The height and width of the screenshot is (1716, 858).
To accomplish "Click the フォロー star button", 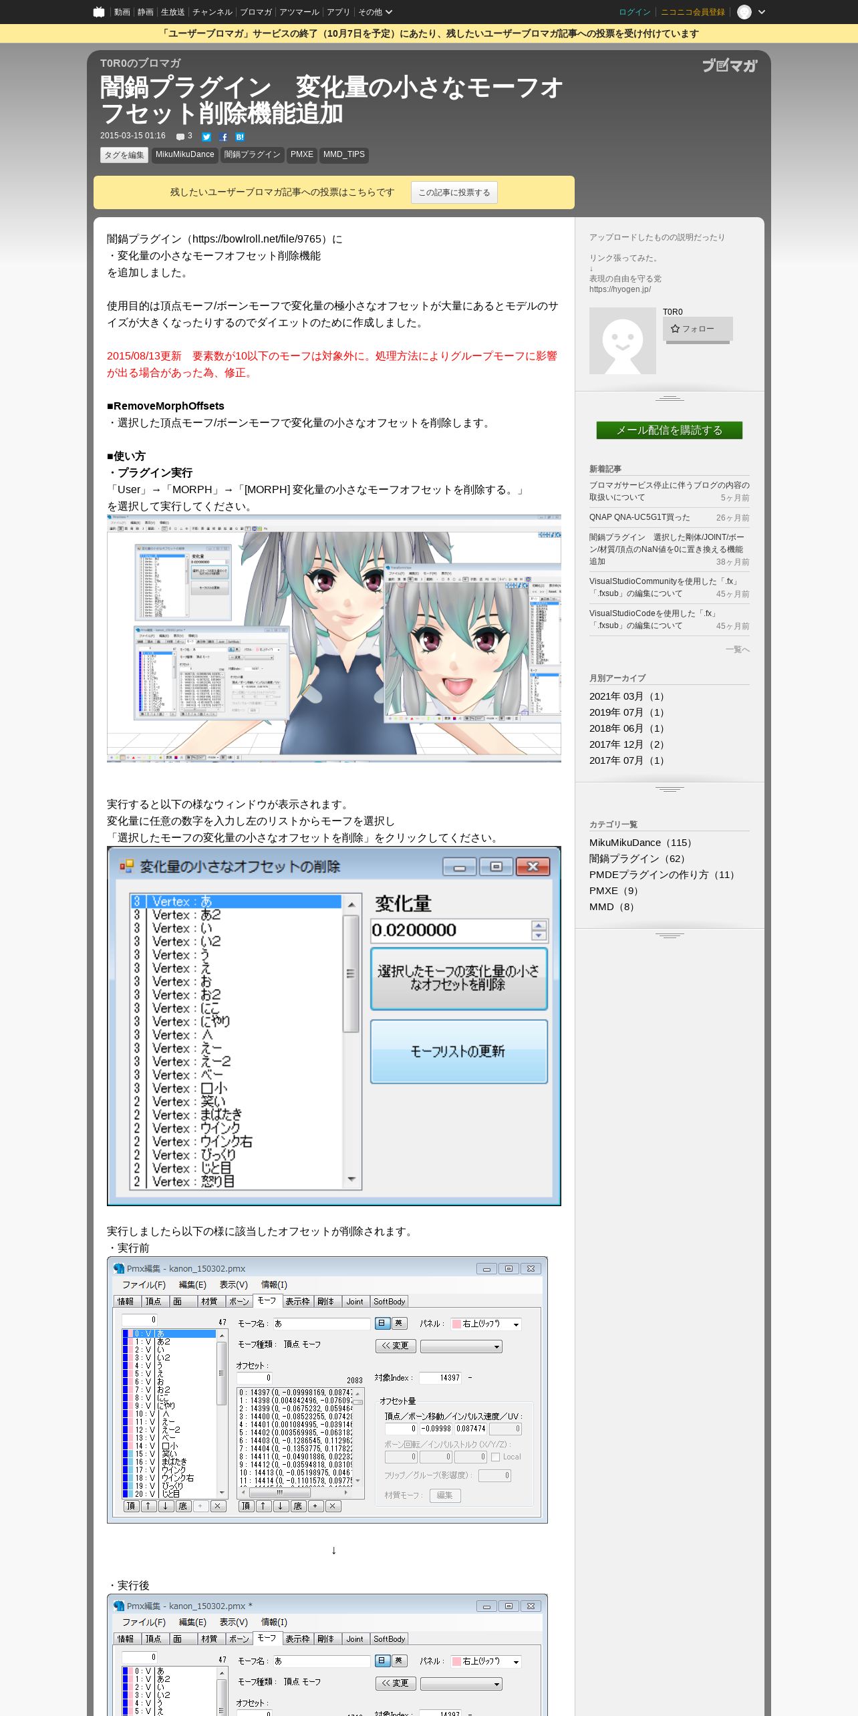I will coord(698,329).
